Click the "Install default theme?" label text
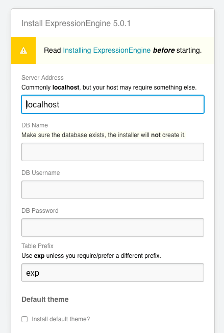This screenshot has width=224, height=333. point(61,319)
